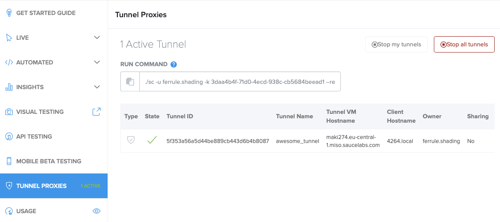This screenshot has width=500, height=222.
Task: Select Tunnel Proxies in the sidebar
Action: pos(41,186)
